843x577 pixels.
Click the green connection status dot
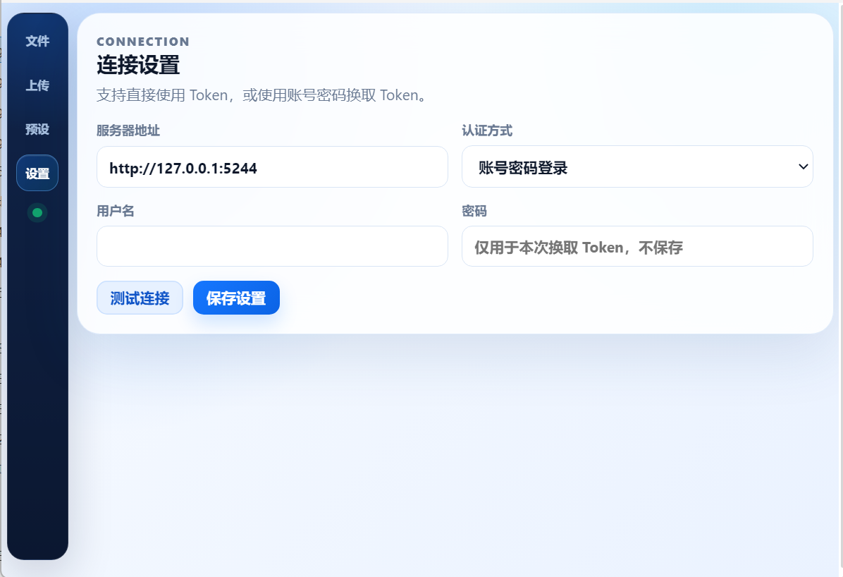tap(37, 212)
